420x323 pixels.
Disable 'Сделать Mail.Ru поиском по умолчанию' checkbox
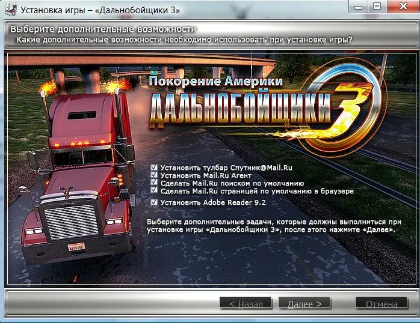154,183
